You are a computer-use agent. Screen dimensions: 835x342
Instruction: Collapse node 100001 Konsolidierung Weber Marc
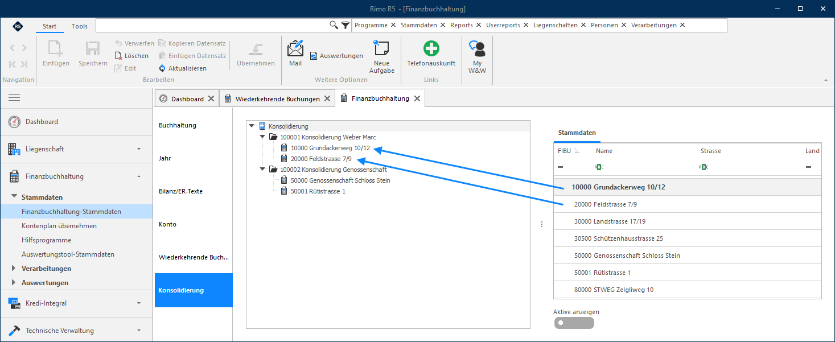pos(262,137)
